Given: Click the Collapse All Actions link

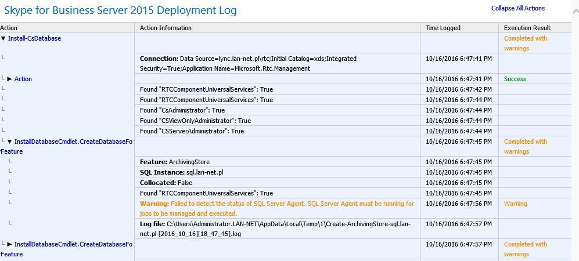Looking at the screenshot, I should click(517, 8).
